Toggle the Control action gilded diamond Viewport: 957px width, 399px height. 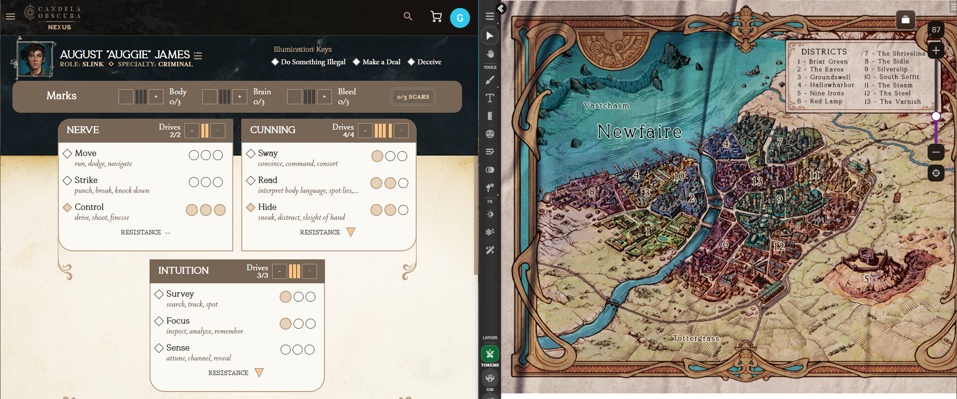(67, 207)
